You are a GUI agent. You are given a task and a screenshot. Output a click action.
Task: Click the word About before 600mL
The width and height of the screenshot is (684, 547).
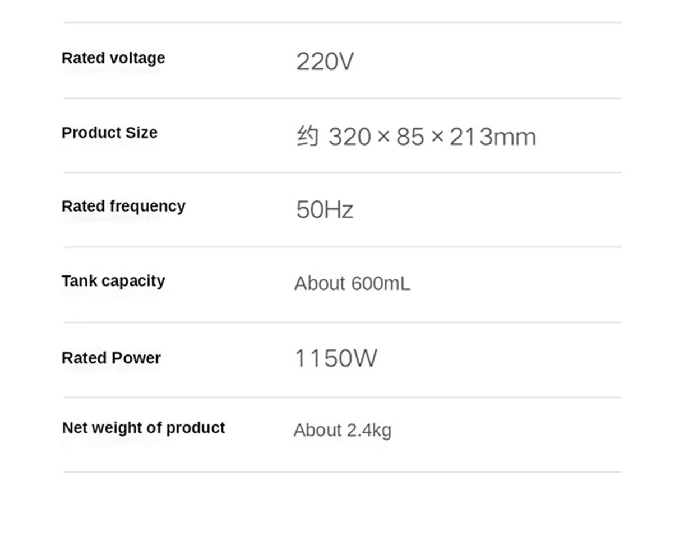point(320,284)
